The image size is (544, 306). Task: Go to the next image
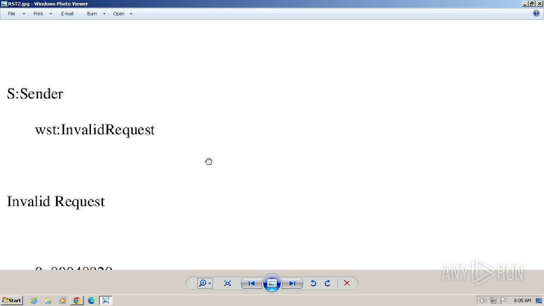pyautogui.click(x=292, y=283)
